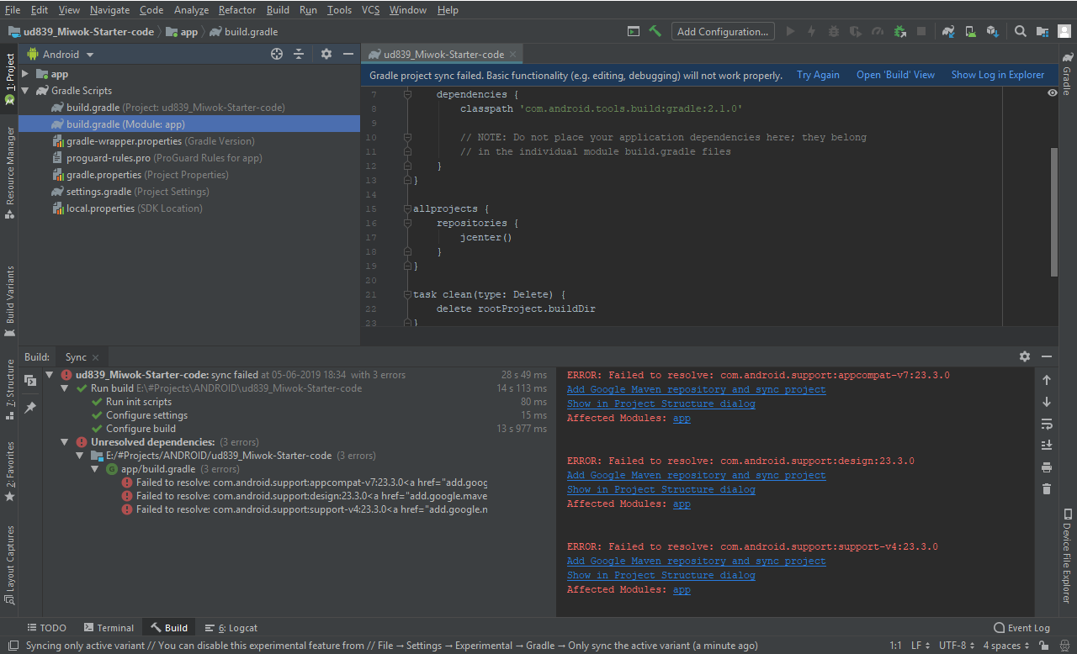Collapse the Gradle Scripts tree node
1077x654 pixels.
(26, 91)
